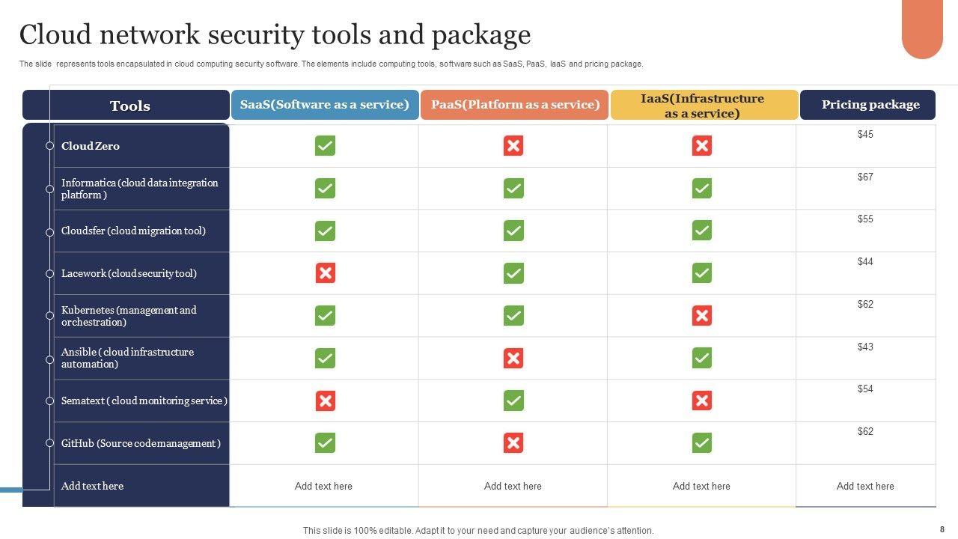Image resolution: width=958 pixels, height=539 pixels.
Task: Select the SaaS (Software as a service) header
Action: click(325, 105)
